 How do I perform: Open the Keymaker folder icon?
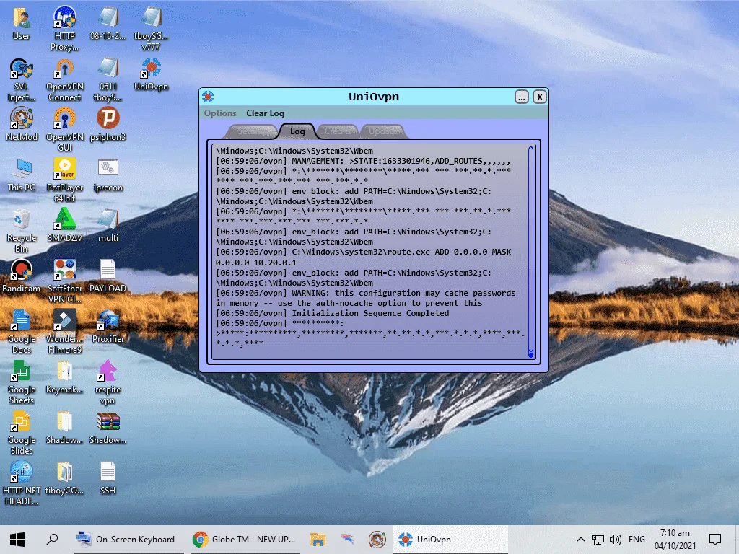coord(64,377)
